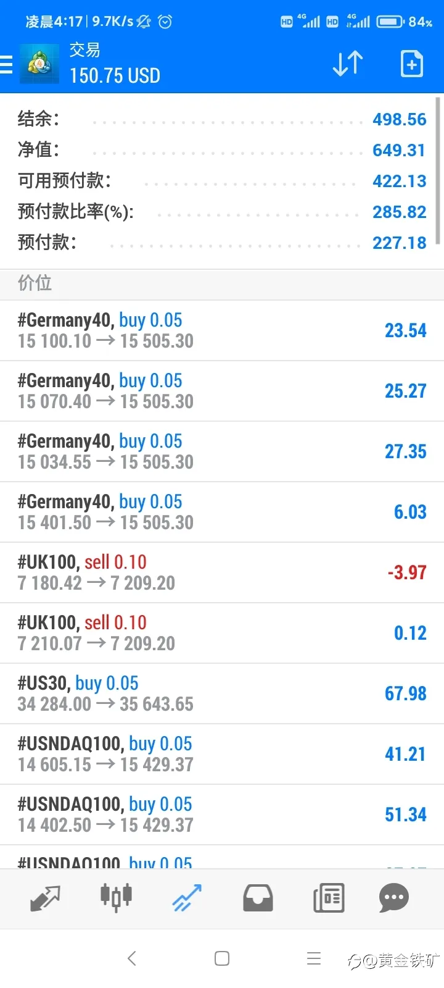Tap the sort arrows icon
This screenshot has width=444, height=988.
(x=348, y=64)
